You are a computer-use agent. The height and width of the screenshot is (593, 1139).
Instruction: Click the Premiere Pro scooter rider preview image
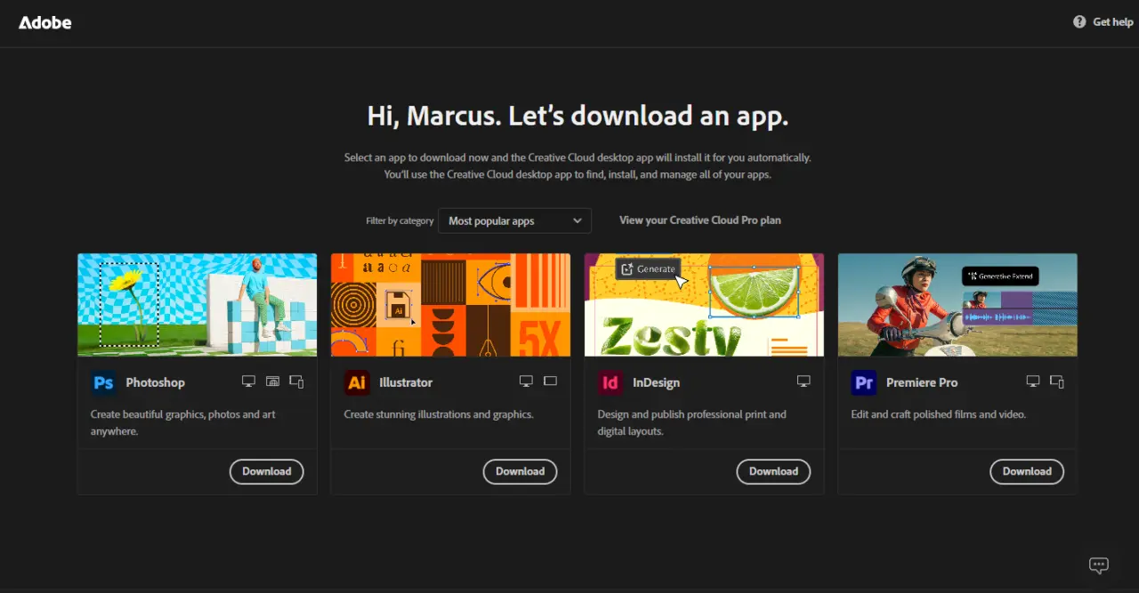coord(957,305)
